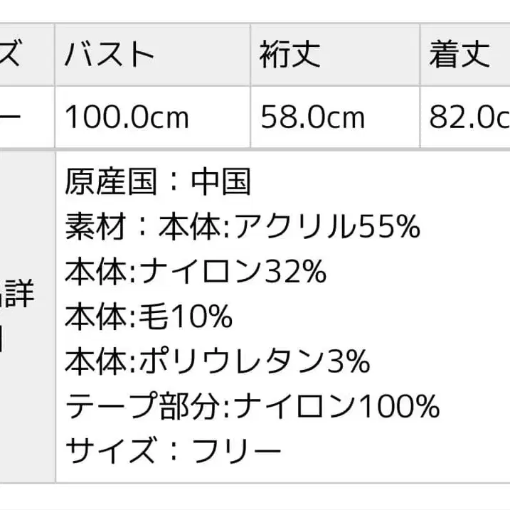Click the 本体:ポリウレタン3% line
This screenshot has width=510, height=510.
(x=218, y=361)
